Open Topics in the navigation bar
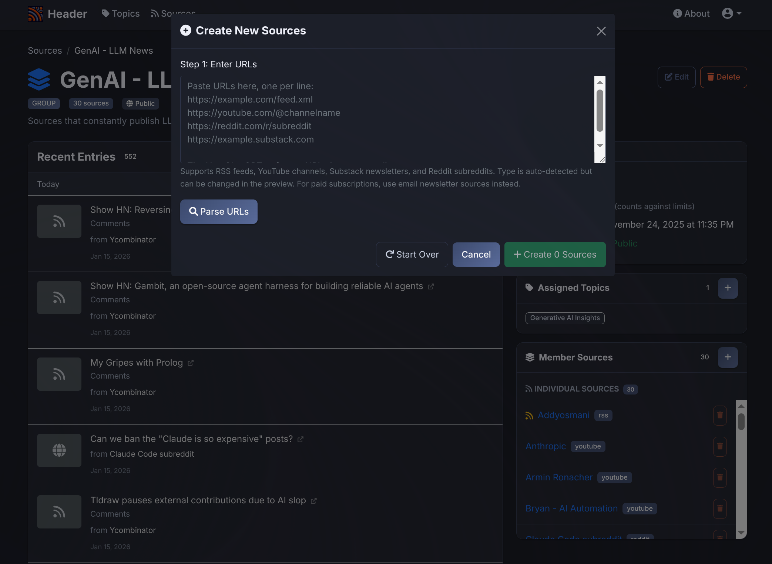Viewport: 772px width, 564px height. click(x=121, y=14)
